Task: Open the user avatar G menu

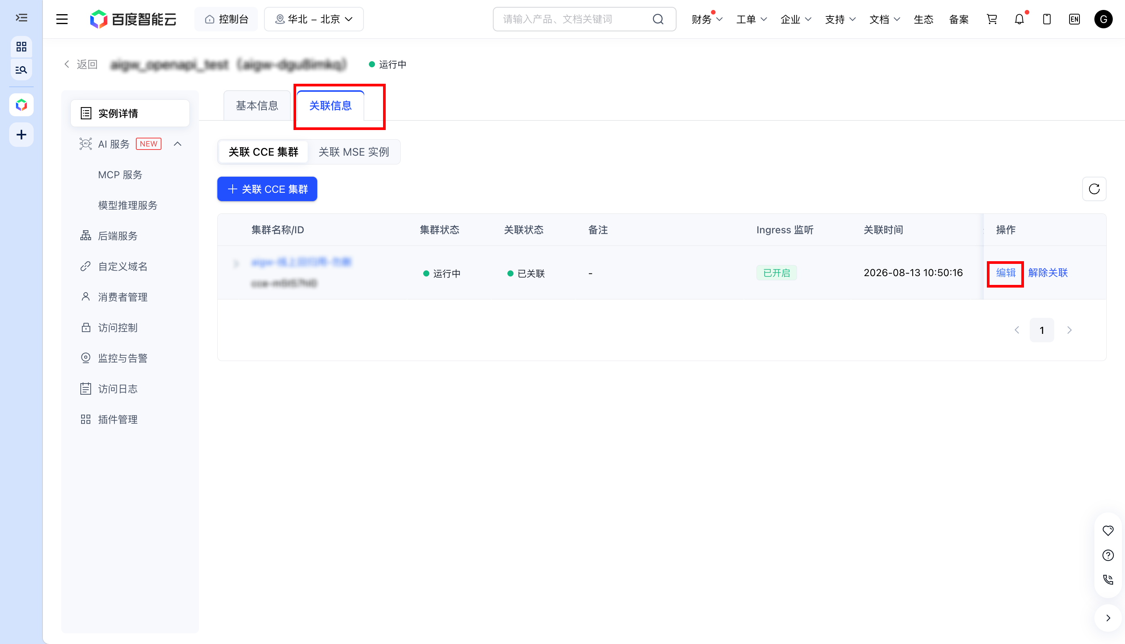Action: point(1103,19)
